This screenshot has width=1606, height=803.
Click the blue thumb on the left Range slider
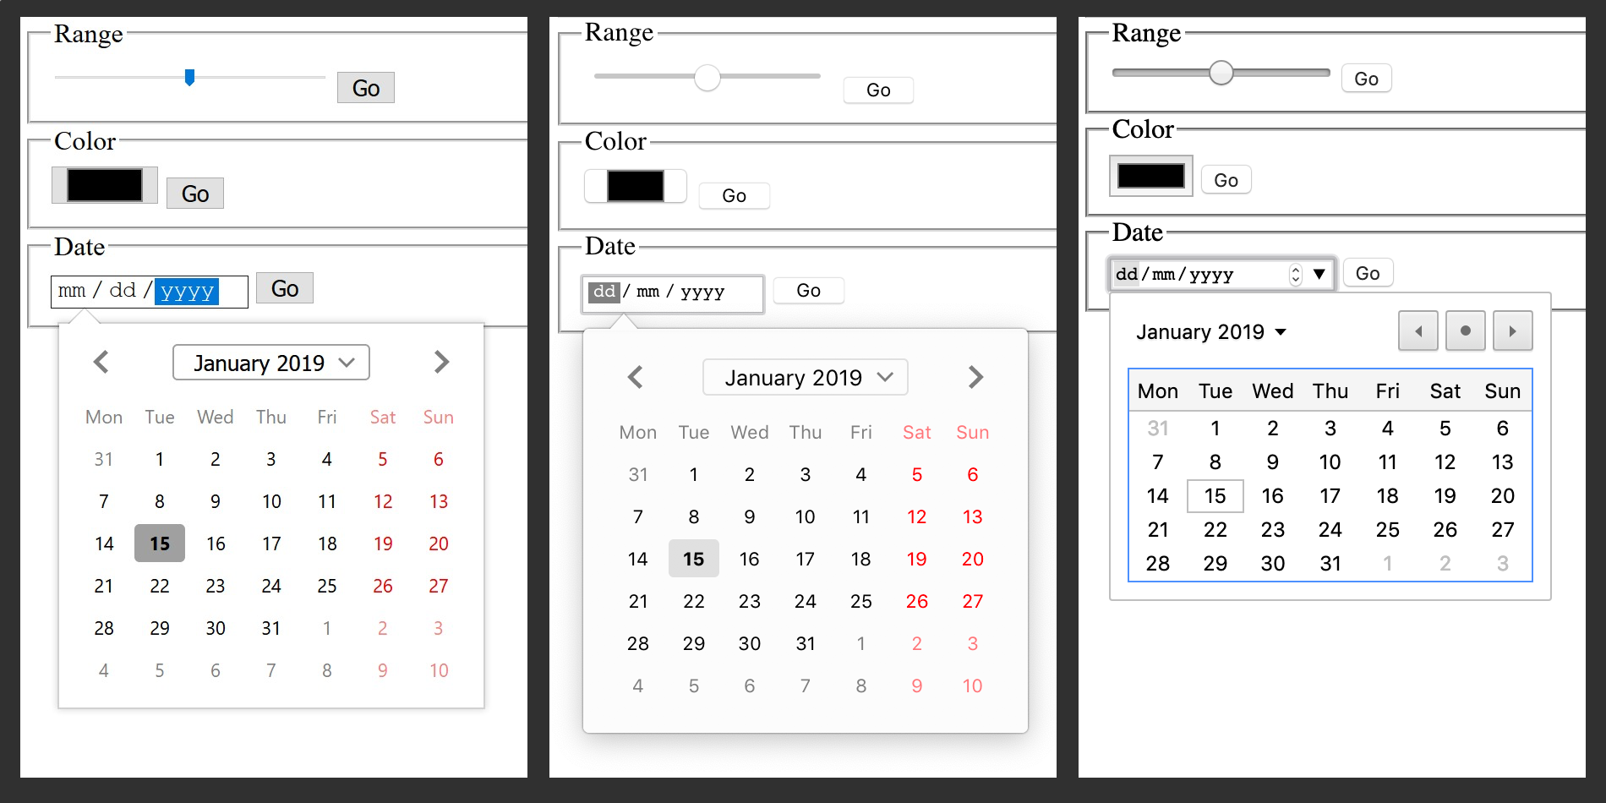[189, 78]
